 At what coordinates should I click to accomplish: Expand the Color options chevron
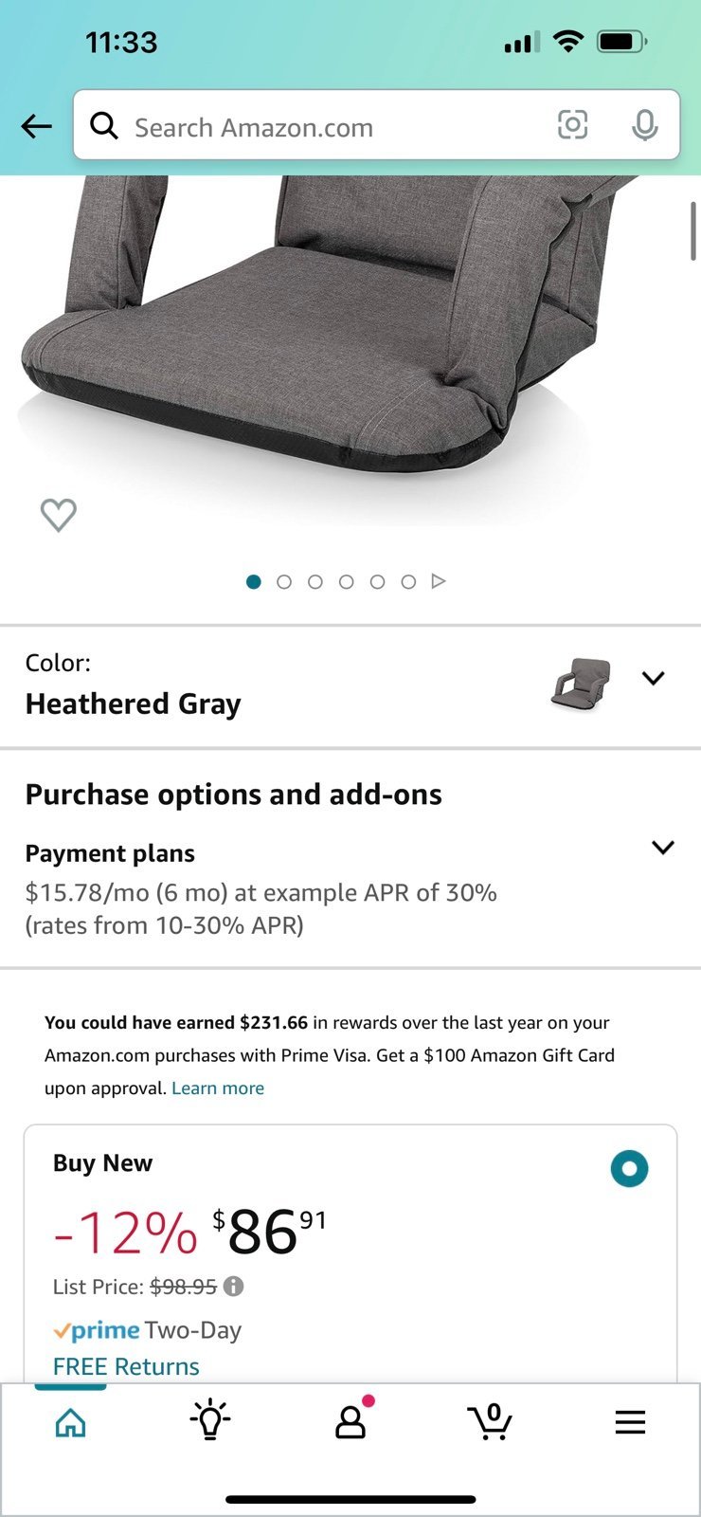point(653,678)
